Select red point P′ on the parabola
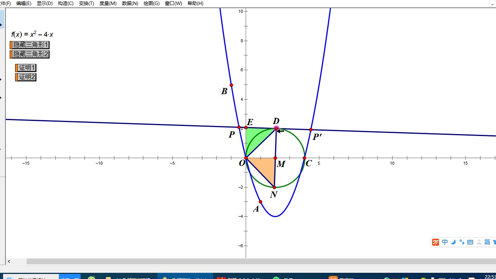This screenshot has width=496, height=279. click(x=311, y=130)
